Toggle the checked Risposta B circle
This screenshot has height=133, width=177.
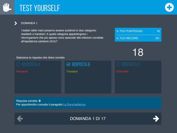click(x=68, y=64)
